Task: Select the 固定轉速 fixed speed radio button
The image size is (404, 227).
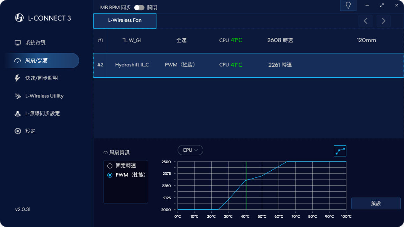Action: [110, 166]
